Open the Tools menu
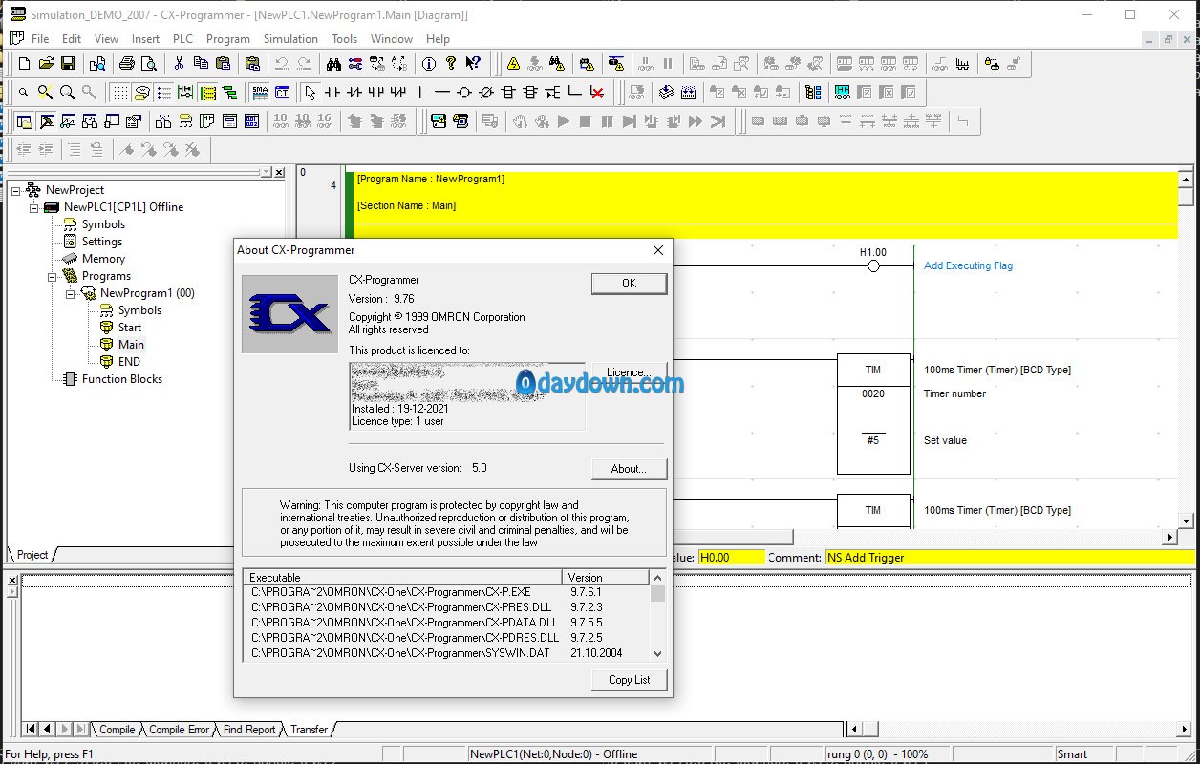This screenshot has height=764, width=1200. [x=344, y=39]
